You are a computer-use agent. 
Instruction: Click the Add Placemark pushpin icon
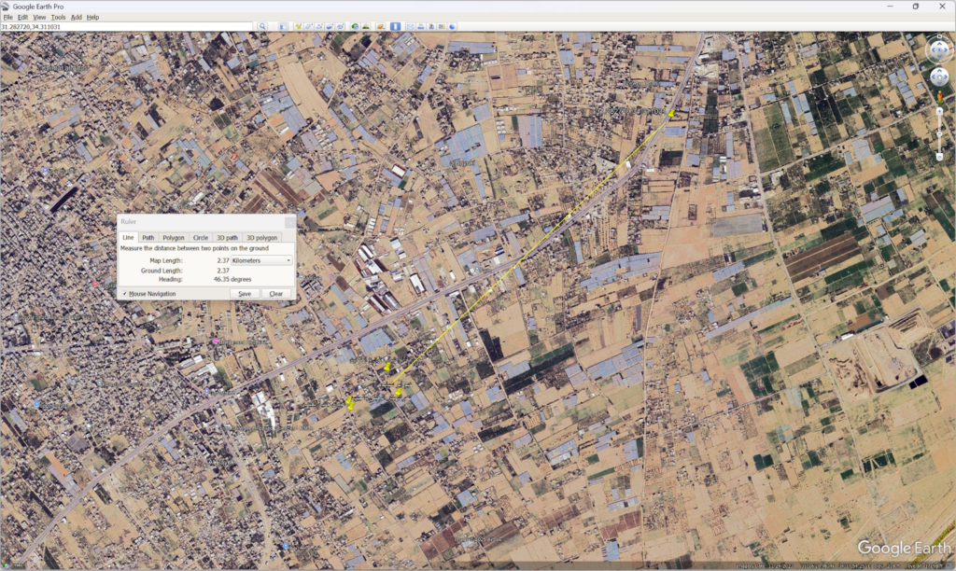click(x=299, y=27)
